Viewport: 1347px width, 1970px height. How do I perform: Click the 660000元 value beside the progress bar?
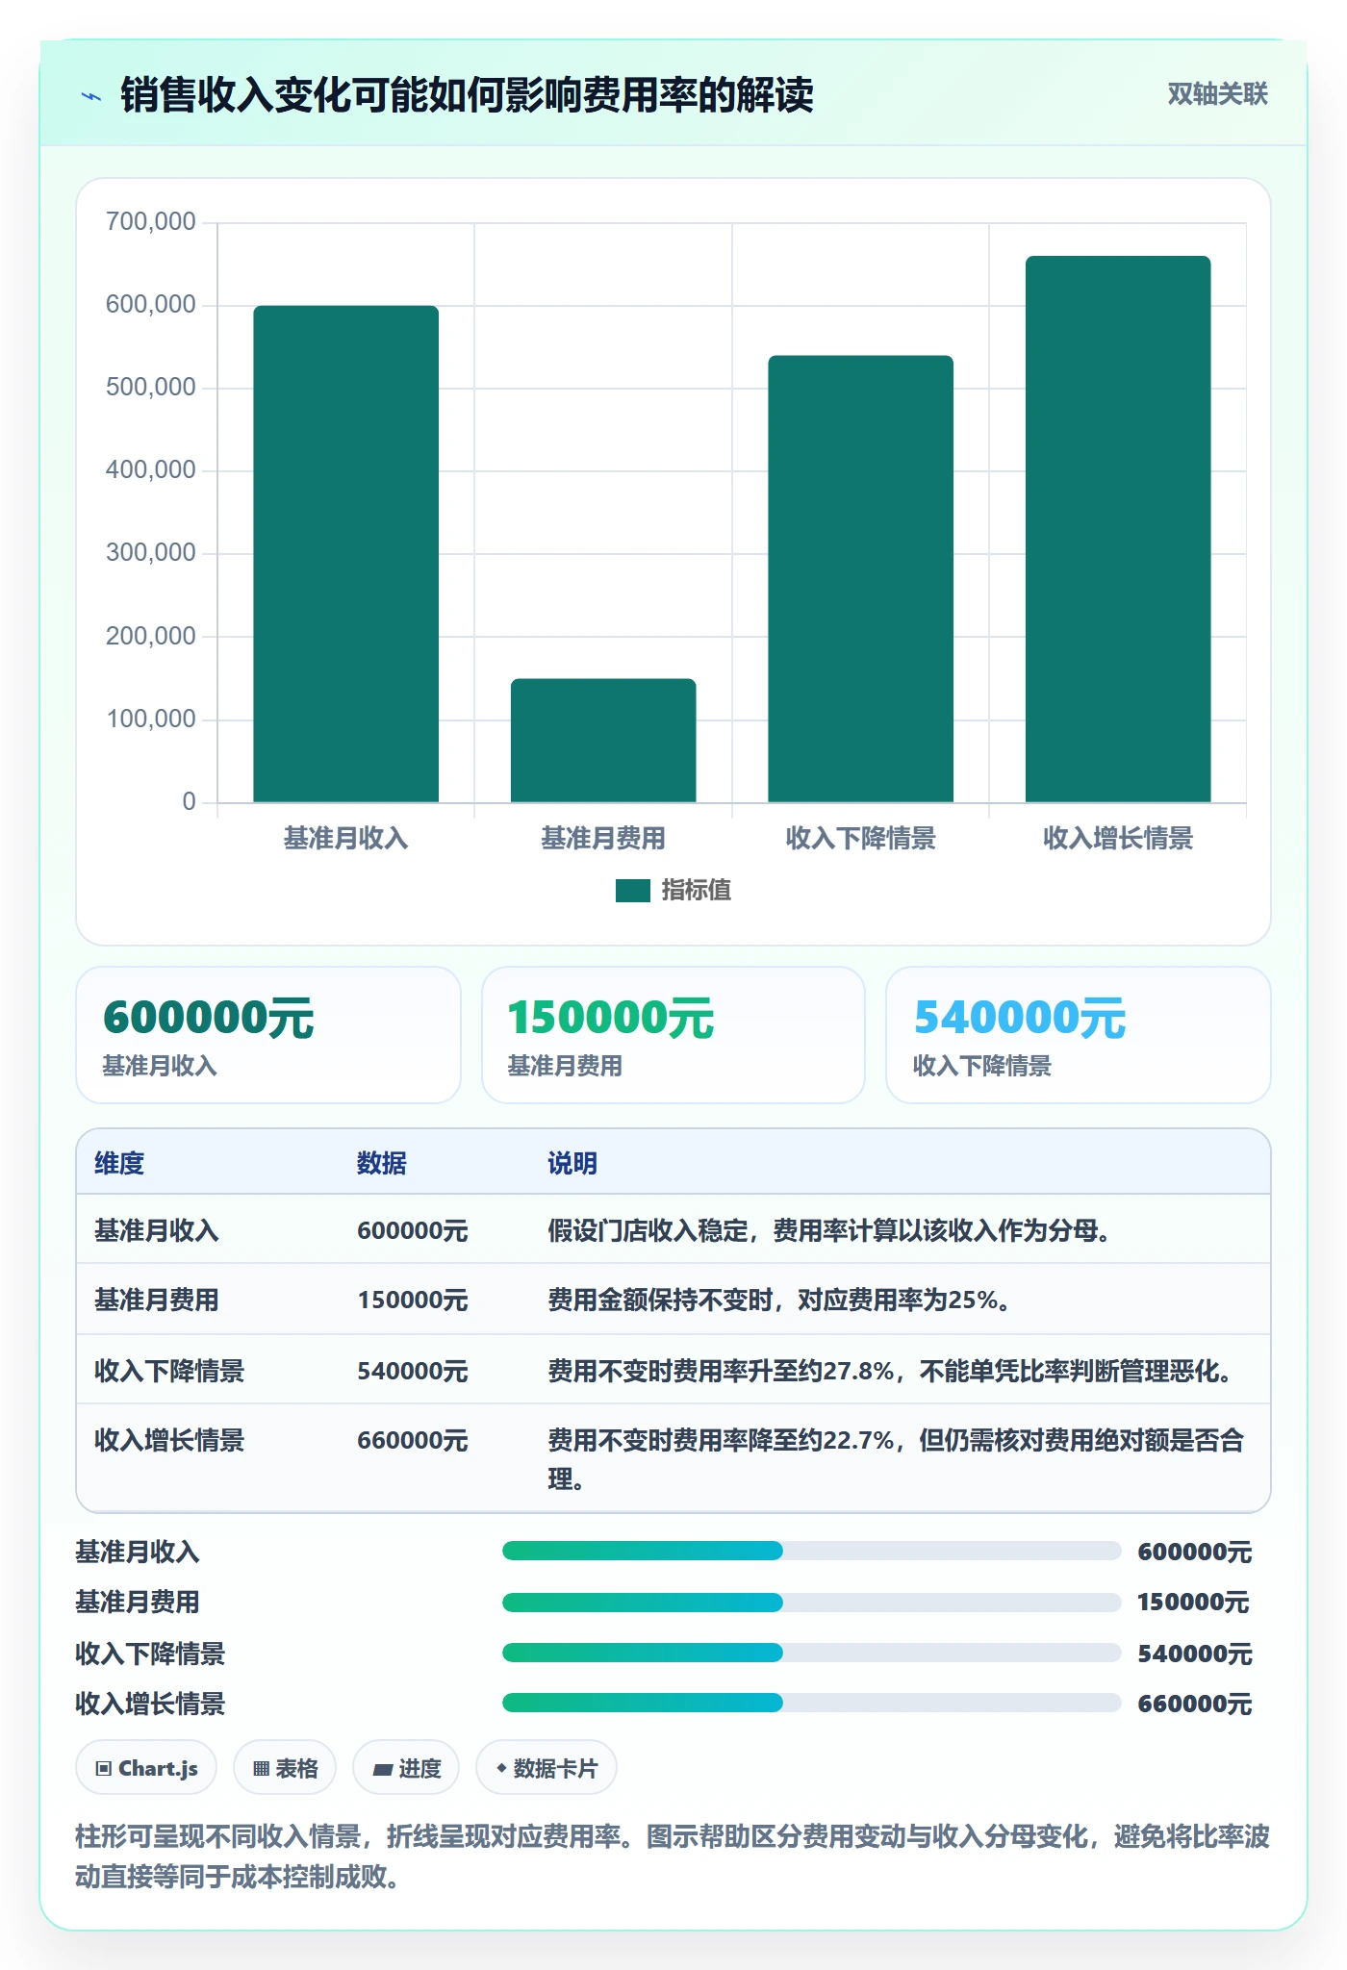point(1195,1704)
